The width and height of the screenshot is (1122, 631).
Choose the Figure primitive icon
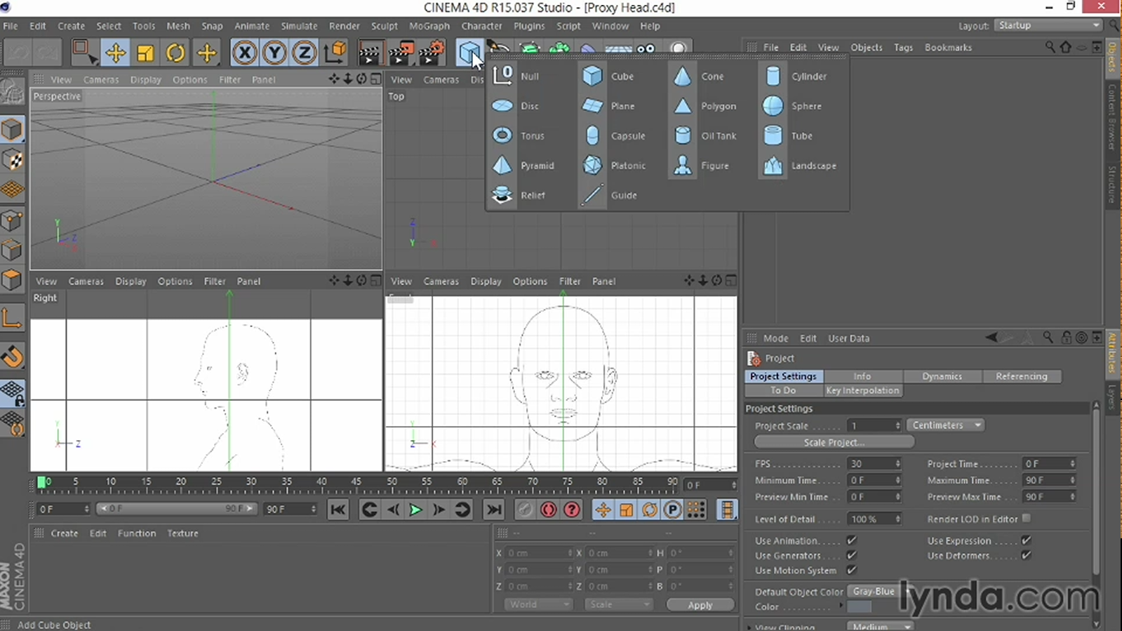(x=682, y=166)
